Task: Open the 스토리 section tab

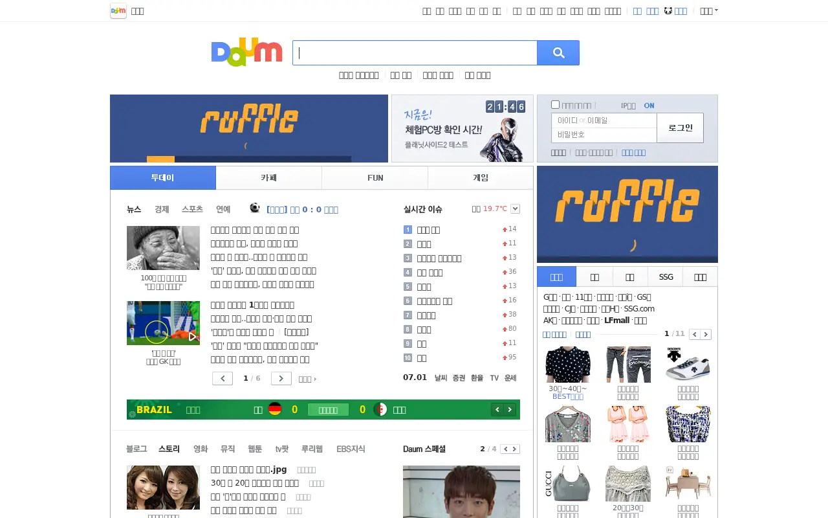Action: pos(169,449)
